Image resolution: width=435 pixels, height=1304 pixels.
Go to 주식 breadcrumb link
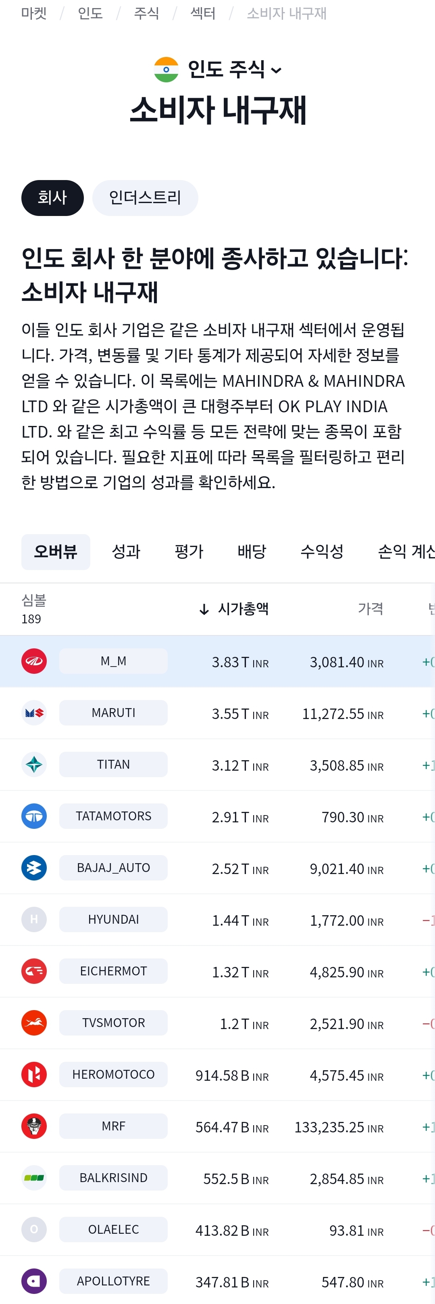(x=146, y=13)
